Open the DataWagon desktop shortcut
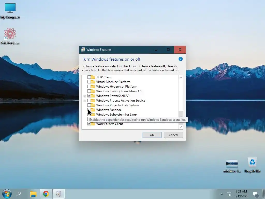 (10, 36)
